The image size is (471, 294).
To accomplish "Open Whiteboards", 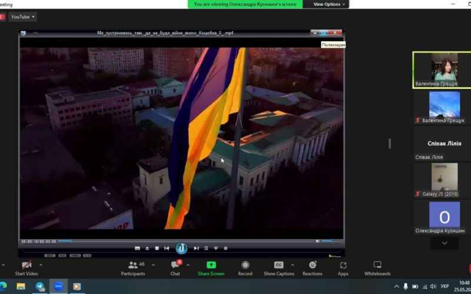I will coord(377,268).
